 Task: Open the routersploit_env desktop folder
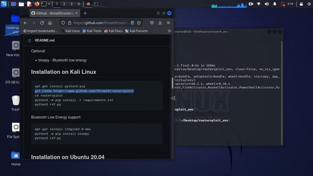[x=13, y=24]
